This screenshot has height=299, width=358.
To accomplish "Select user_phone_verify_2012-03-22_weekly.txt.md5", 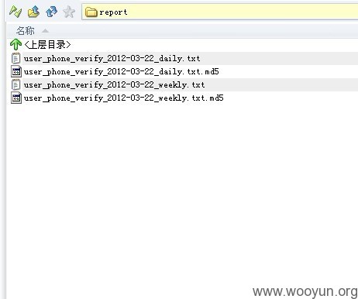I will coord(124,98).
